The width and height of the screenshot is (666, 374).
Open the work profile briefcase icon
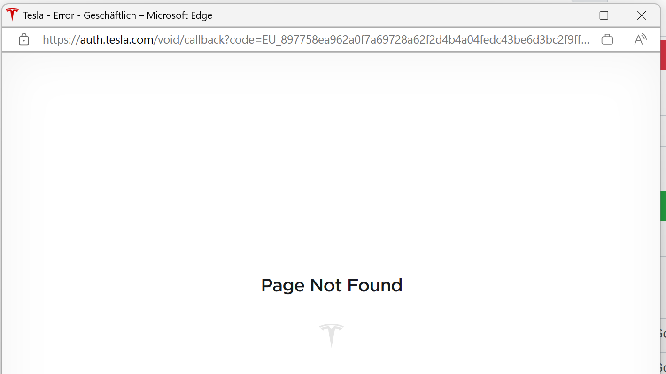click(x=607, y=40)
